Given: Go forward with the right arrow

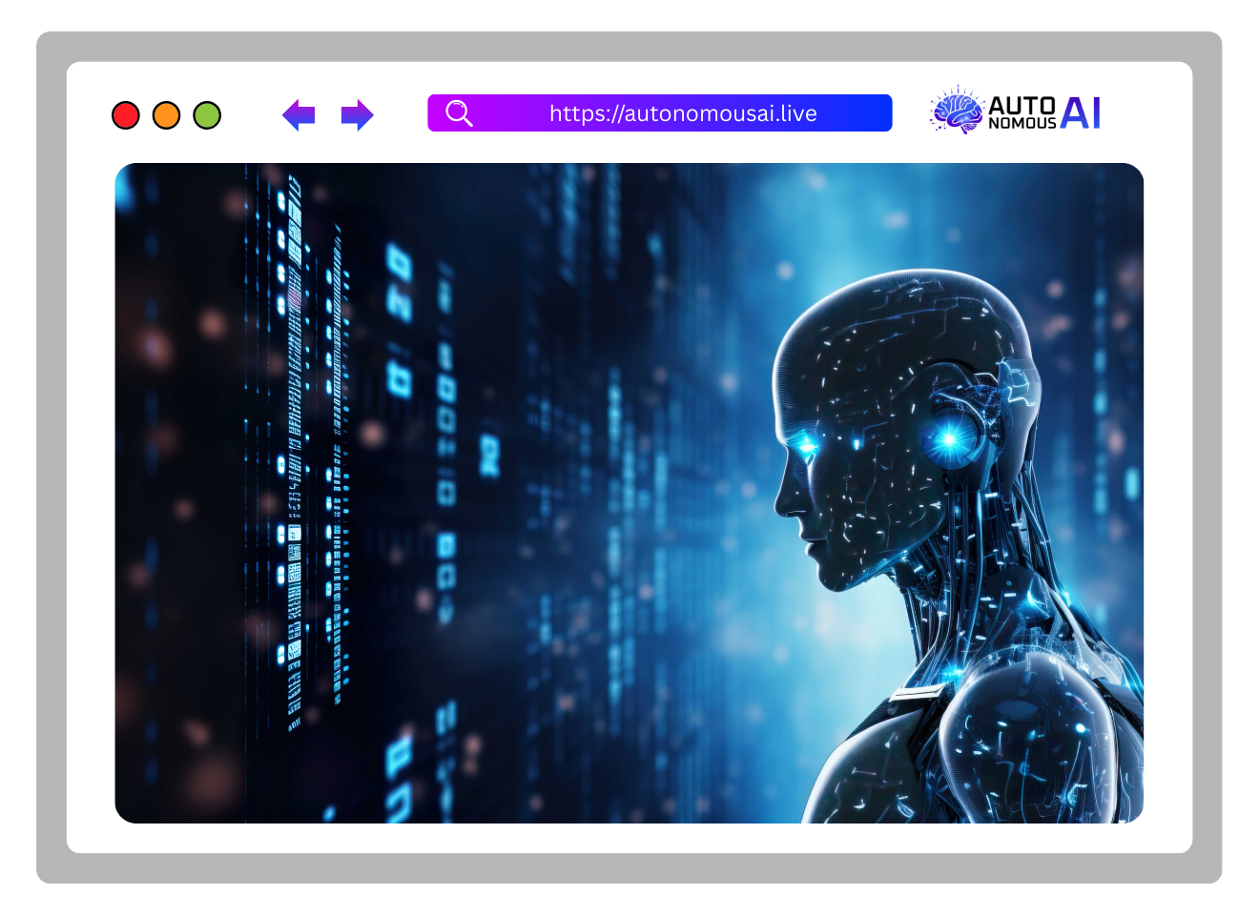Looking at the screenshot, I should point(357,115).
